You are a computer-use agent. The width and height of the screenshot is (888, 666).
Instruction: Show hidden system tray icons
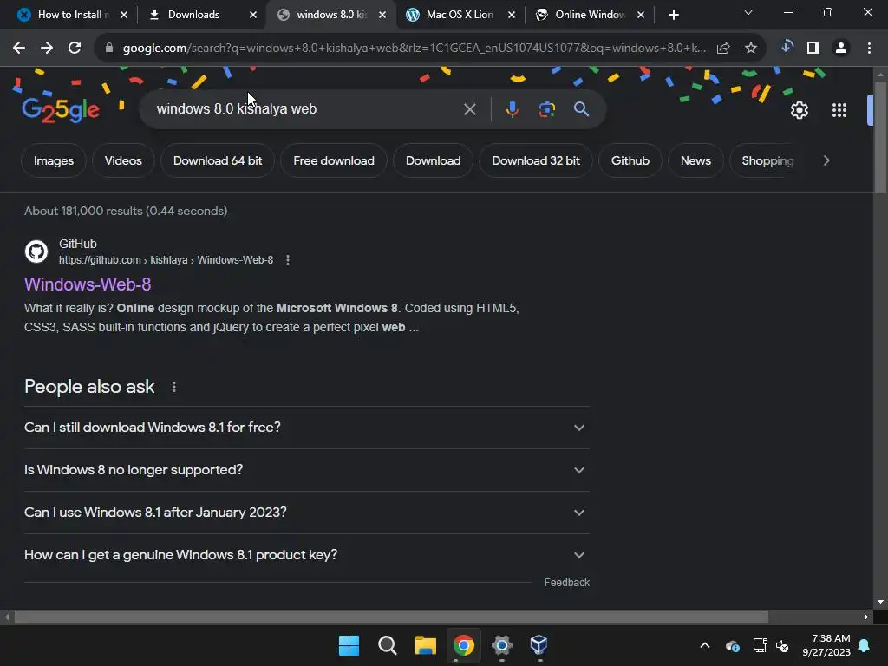pos(705,645)
